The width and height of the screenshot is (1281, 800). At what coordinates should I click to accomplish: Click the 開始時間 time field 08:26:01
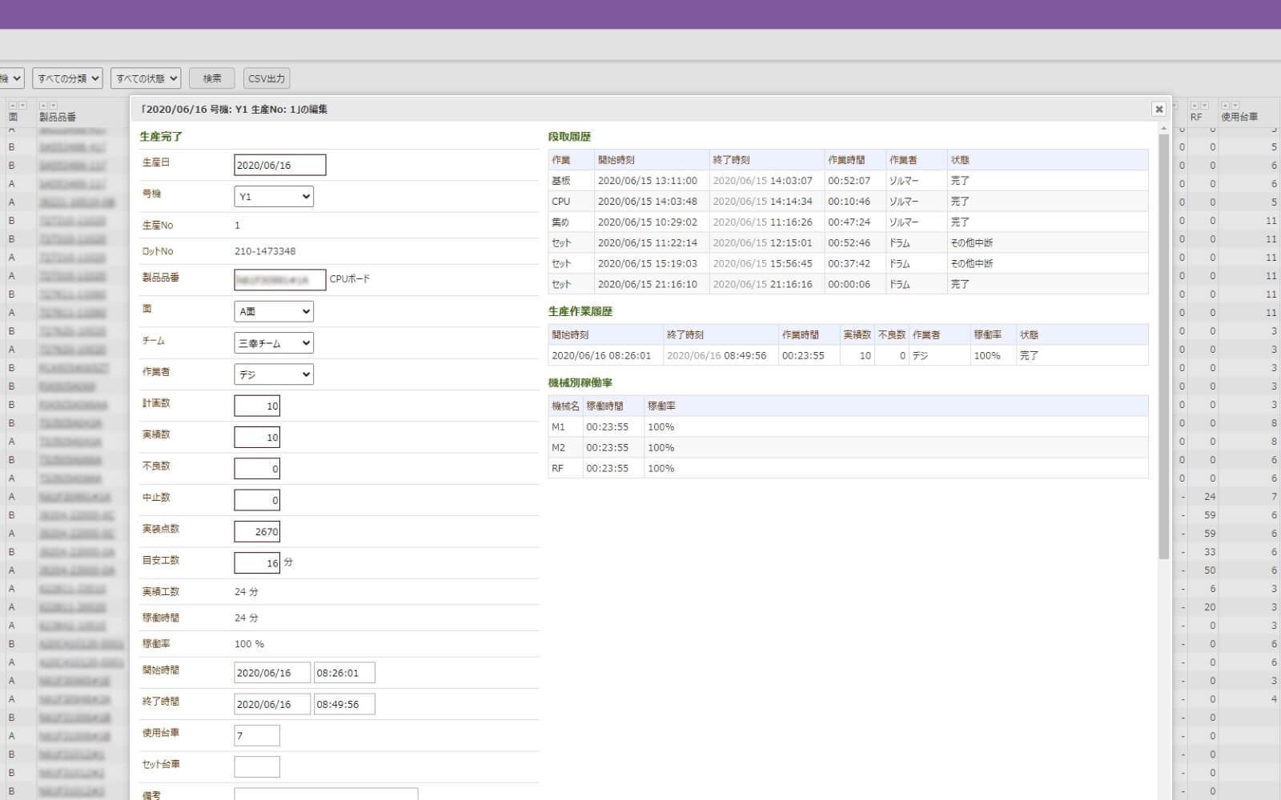coord(344,673)
